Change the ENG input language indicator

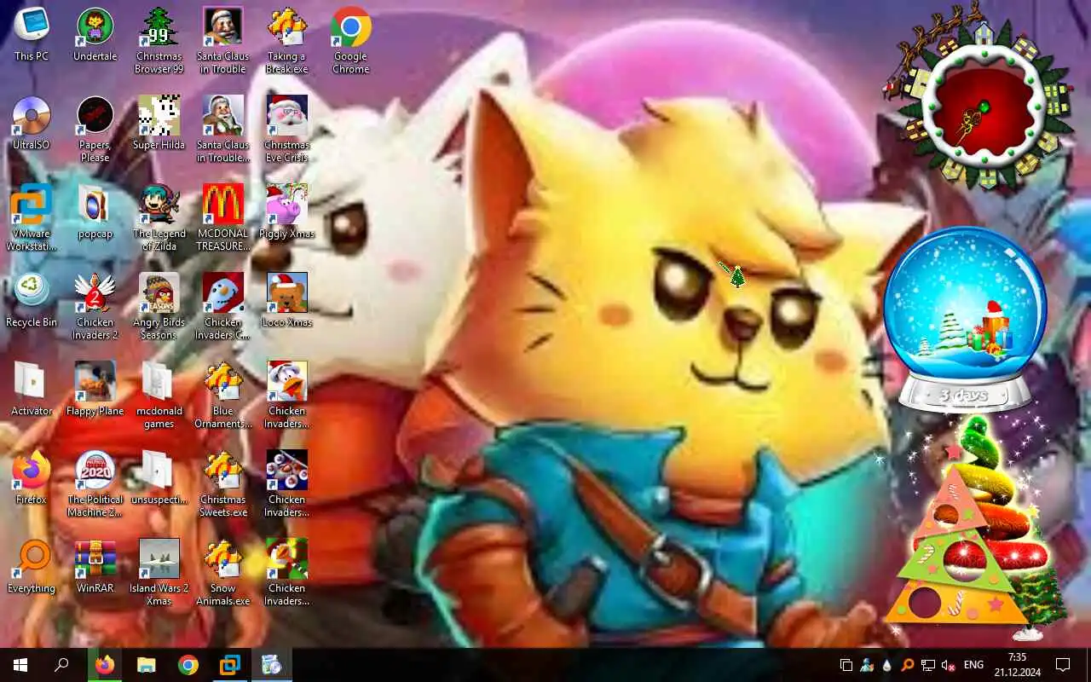(x=973, y=665)
